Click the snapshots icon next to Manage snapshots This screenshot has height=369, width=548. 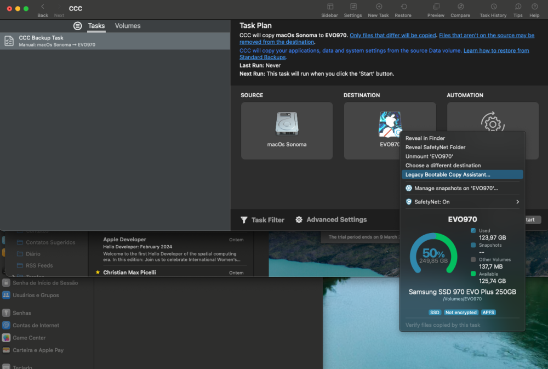[409, 188]
